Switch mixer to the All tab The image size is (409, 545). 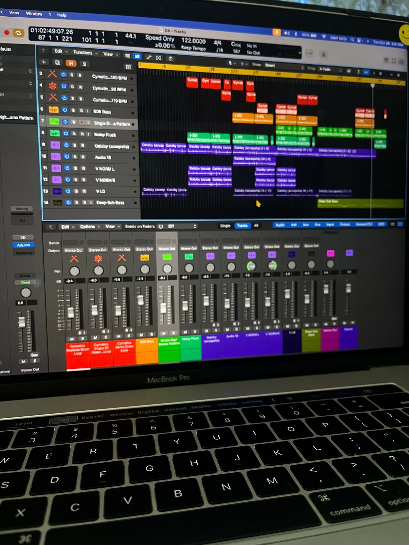coord(256,226)
